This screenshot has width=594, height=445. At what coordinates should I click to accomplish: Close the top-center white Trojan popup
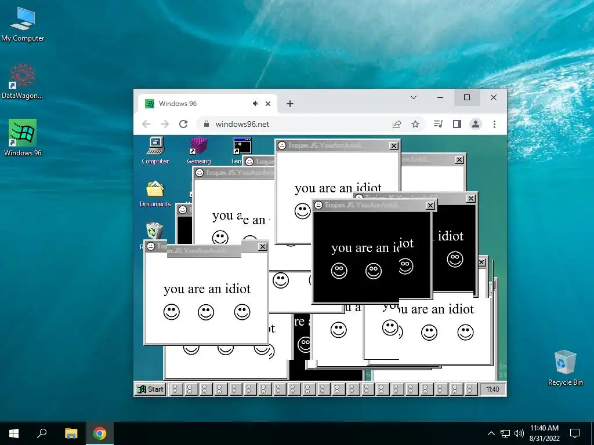point(394,145)
